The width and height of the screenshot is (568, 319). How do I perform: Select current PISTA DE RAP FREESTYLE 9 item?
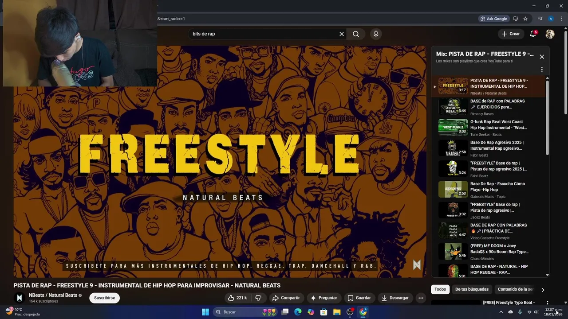point(489,86)
